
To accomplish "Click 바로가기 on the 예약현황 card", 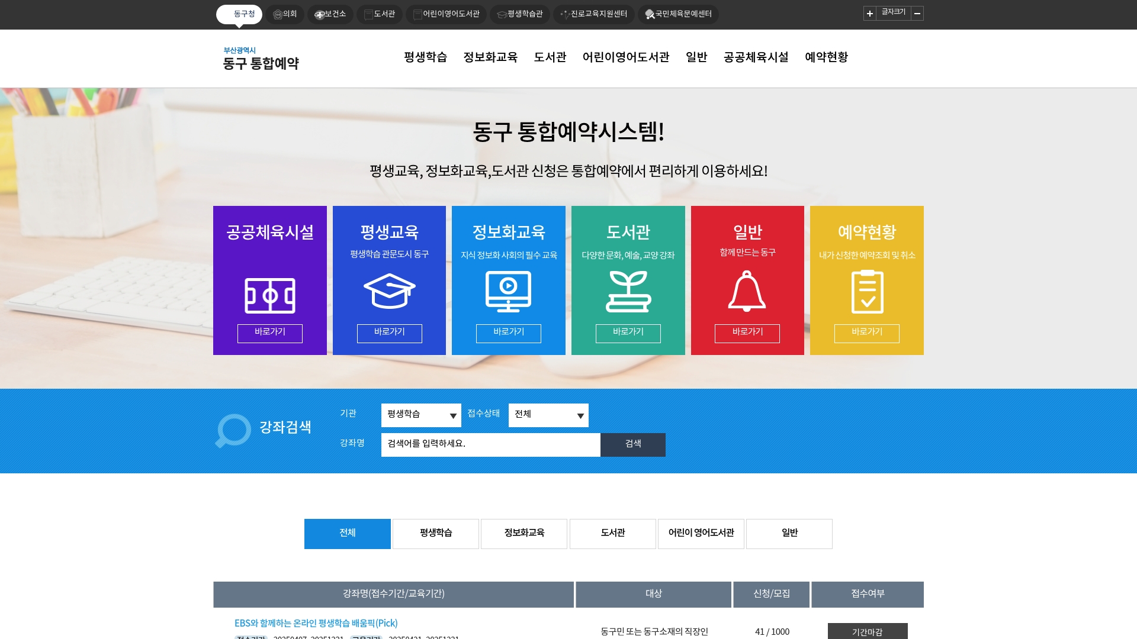I will (x=867, y=333).
